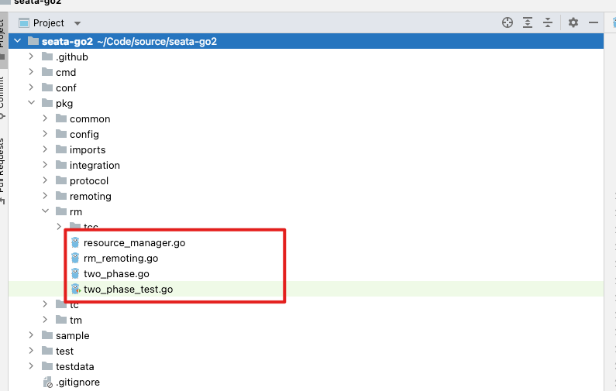Click the resource_manager.go gopher file icon
This screenshot has width=616, height=391.
(75, 242)
